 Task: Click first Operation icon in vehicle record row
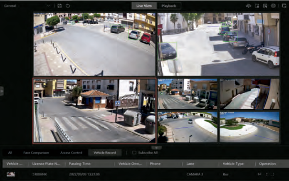[x=260, y=174]
